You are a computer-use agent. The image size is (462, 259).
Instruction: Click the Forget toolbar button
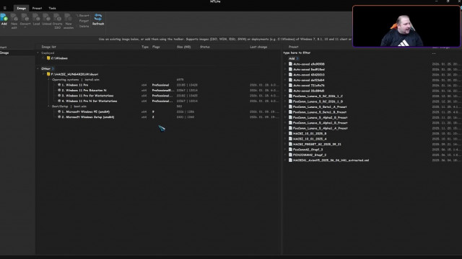[x=84, y=21]
